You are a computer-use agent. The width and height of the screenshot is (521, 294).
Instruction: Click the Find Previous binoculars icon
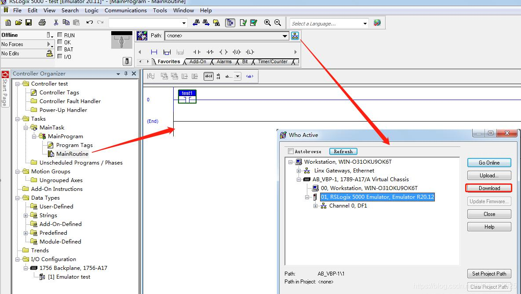point(196,22)
